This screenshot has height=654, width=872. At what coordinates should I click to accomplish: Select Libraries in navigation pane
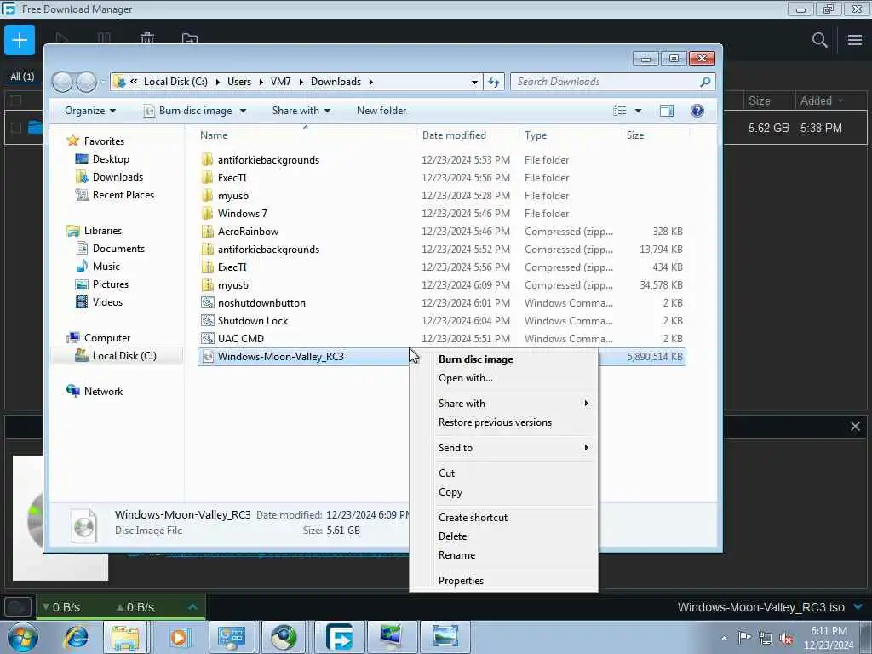pos(102,230)
